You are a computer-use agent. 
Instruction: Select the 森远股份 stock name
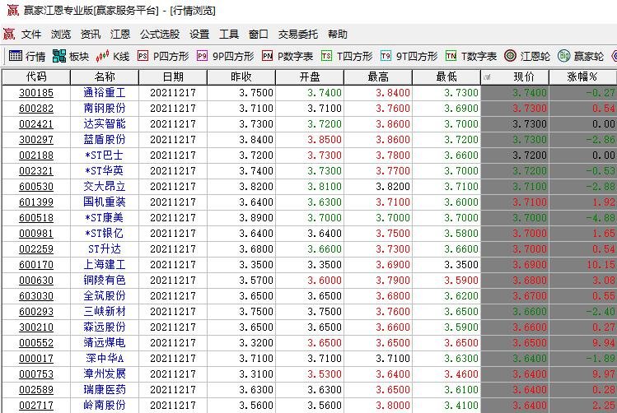click(105, 327)
